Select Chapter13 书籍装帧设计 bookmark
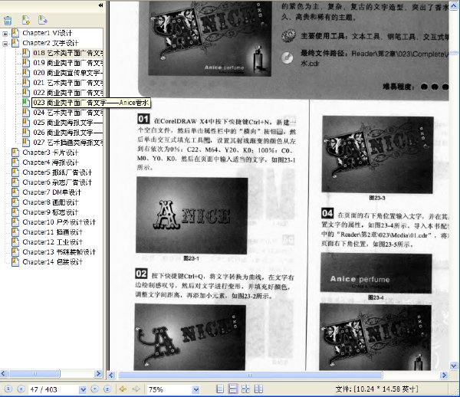460x397 pixels. point(59,252)
